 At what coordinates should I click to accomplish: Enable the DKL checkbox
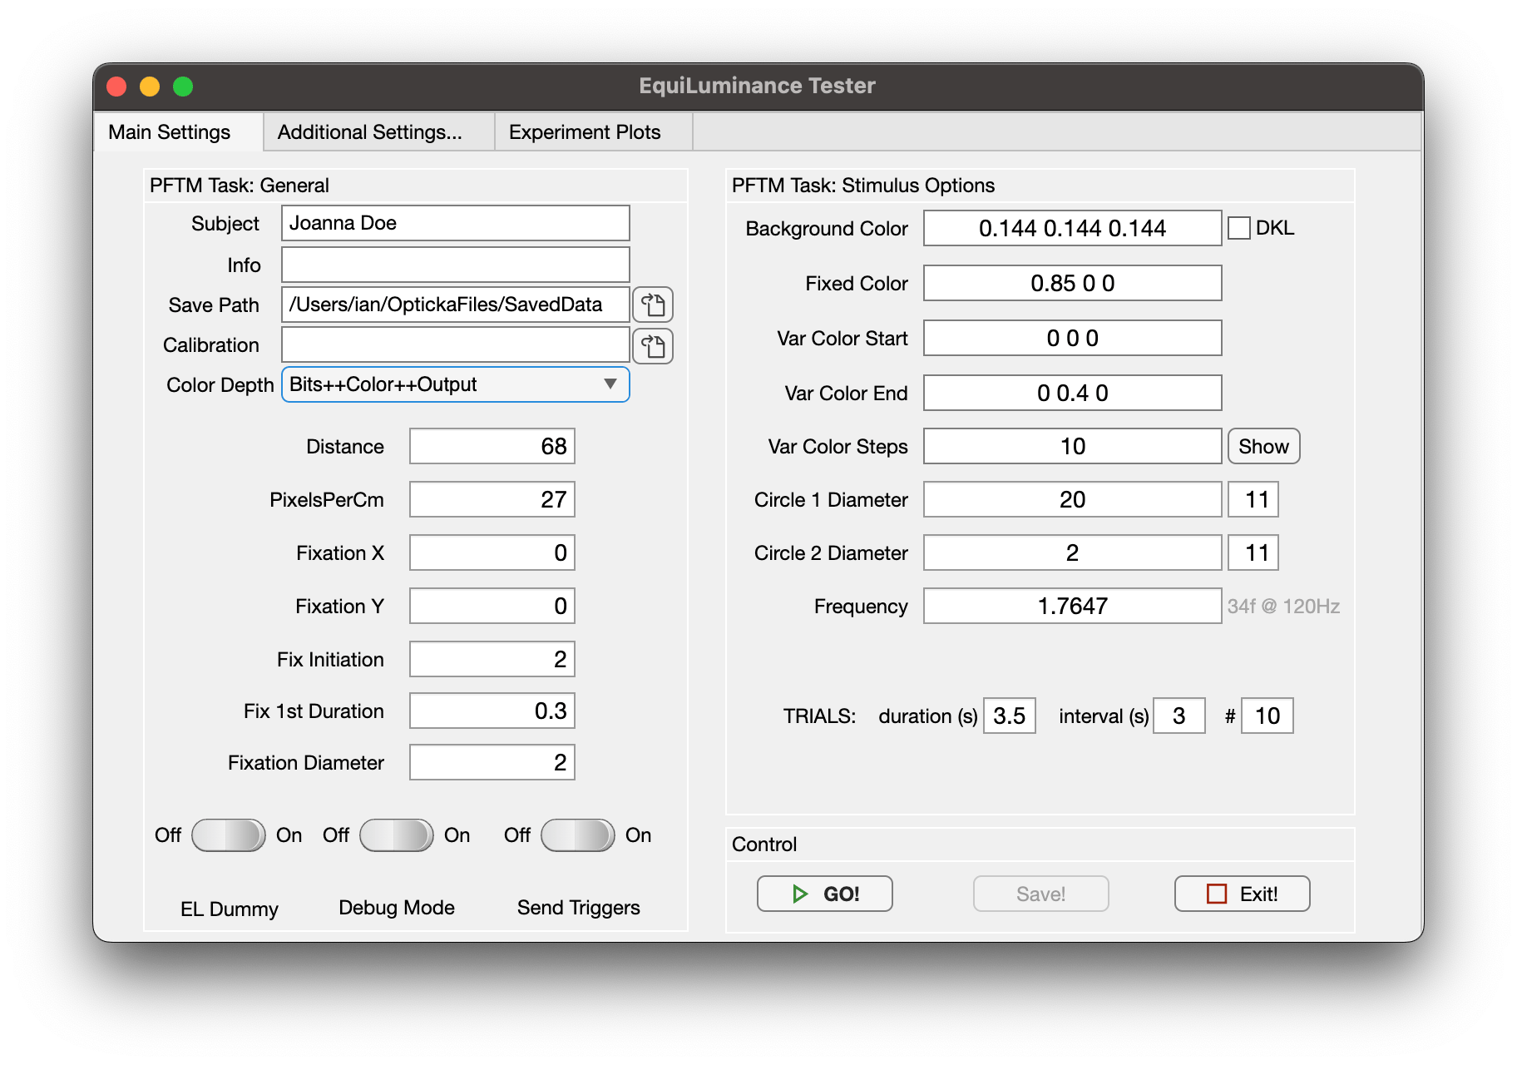coord(1239,228)
